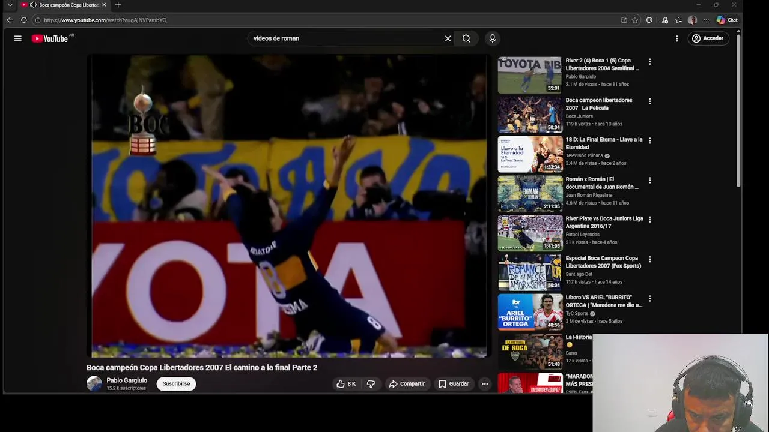Click the Santiago Def channel name
Screen dimensions: 769x432
coord(579,274)
